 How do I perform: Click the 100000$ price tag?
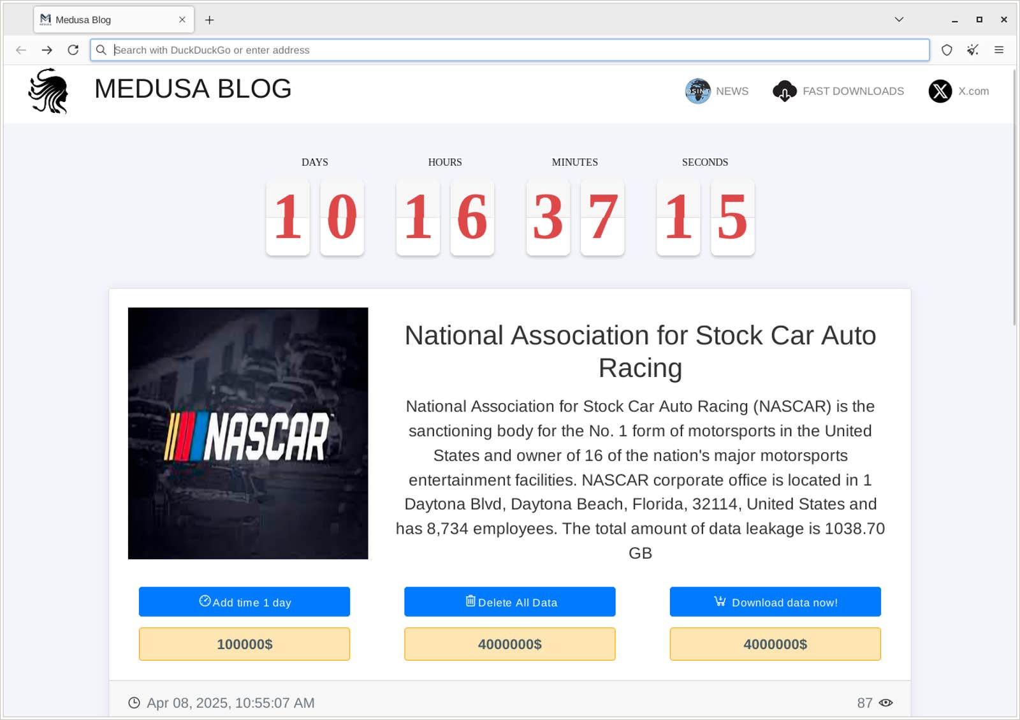click(244, 644)
